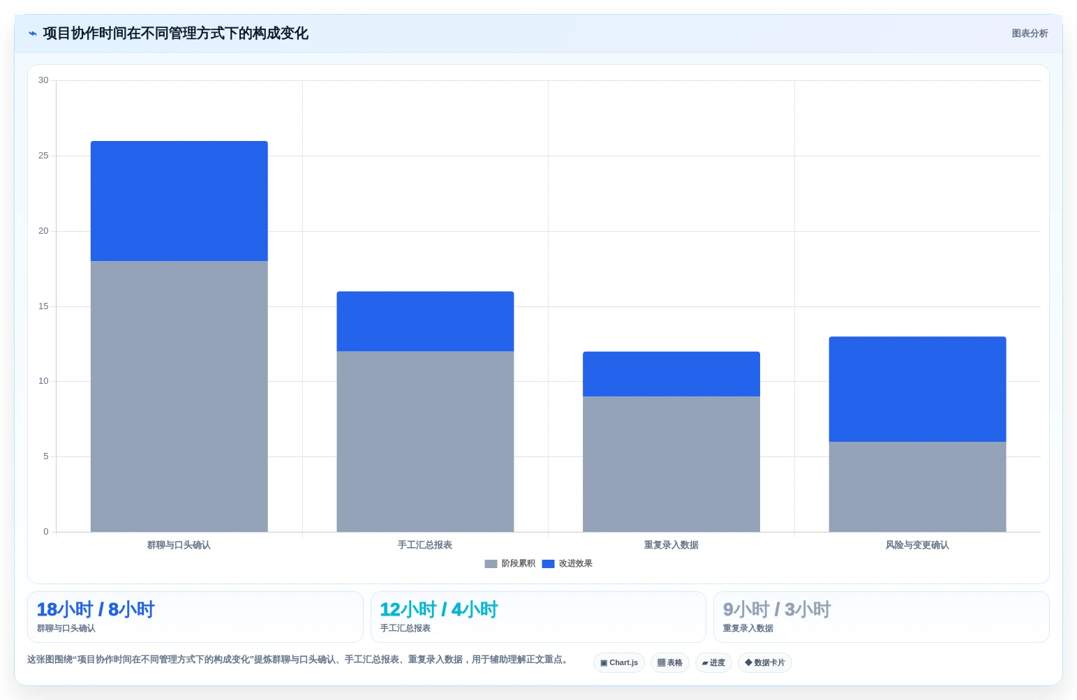Click the 风险与变更确认 x-axis label
This screenshot has width=1077, height=700.
917,545
